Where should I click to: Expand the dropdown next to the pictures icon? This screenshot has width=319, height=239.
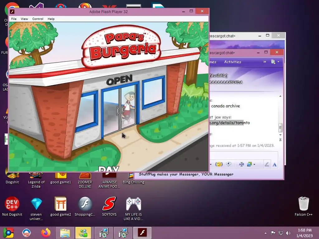tap(254, 164)
